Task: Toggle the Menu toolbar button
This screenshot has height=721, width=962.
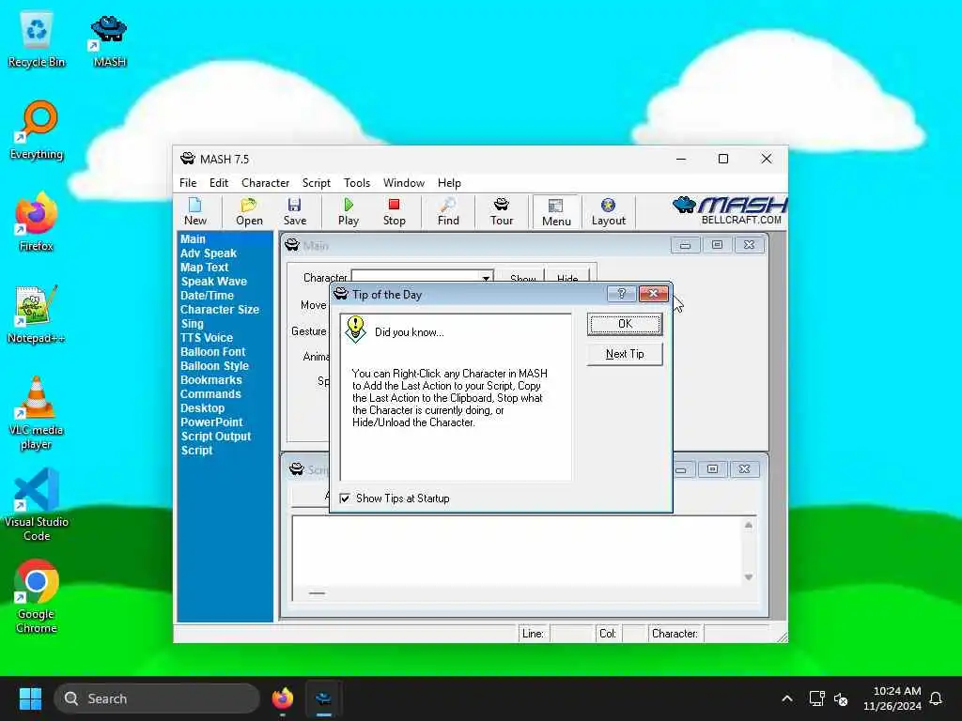Action: click(556, 212)
